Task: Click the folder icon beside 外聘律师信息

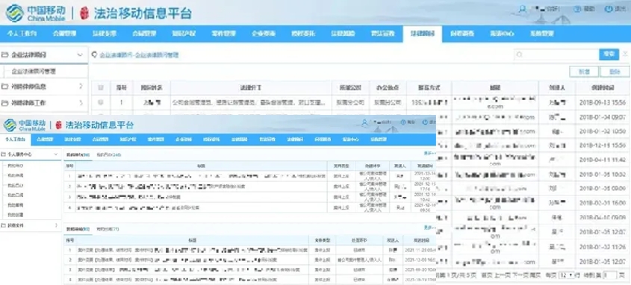Action: coord(4,87)
